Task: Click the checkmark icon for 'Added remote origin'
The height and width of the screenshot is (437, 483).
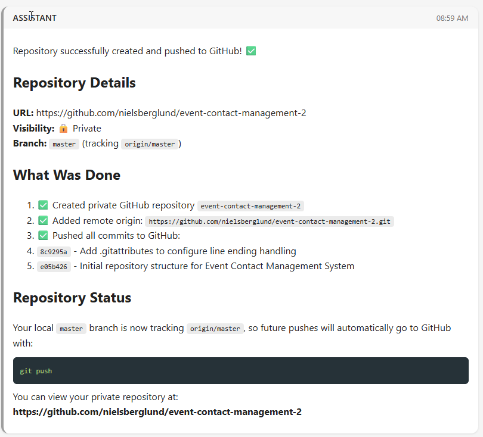Action: point(43,221)
